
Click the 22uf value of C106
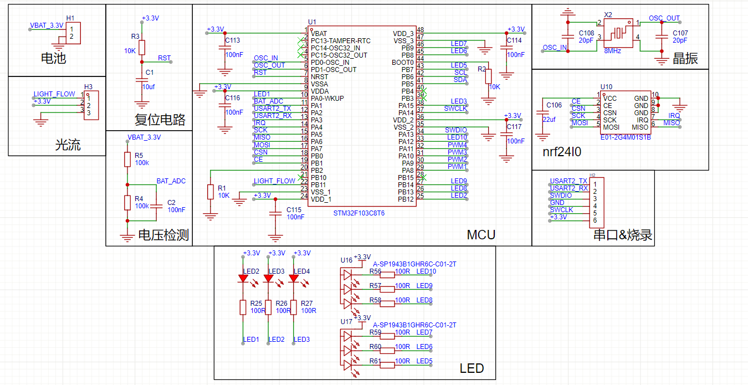[x=549, y=120]
